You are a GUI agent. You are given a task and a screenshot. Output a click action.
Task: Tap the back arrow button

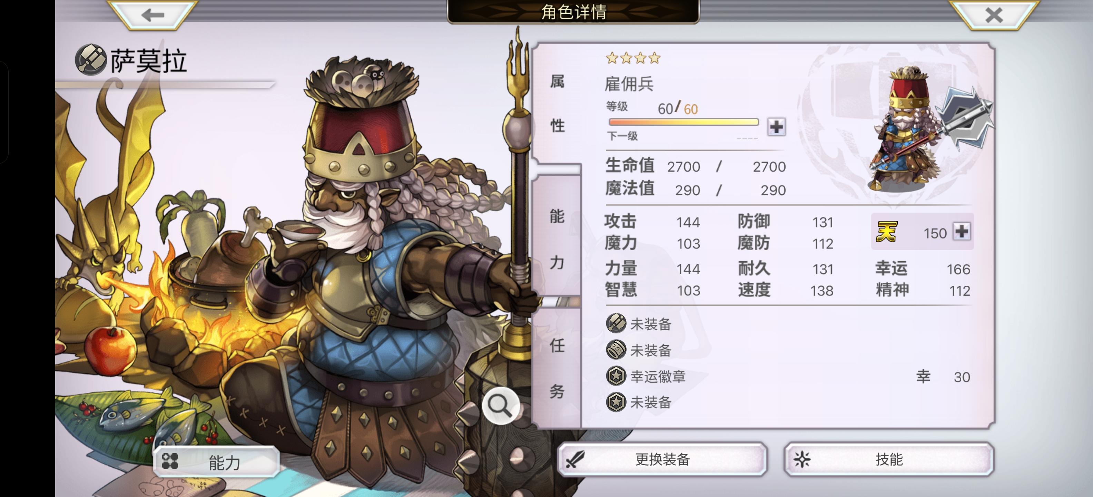[153, 15]
